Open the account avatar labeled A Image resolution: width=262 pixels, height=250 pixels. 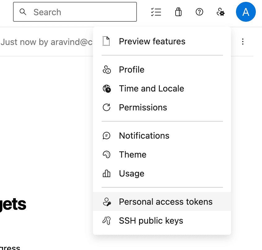246,12
